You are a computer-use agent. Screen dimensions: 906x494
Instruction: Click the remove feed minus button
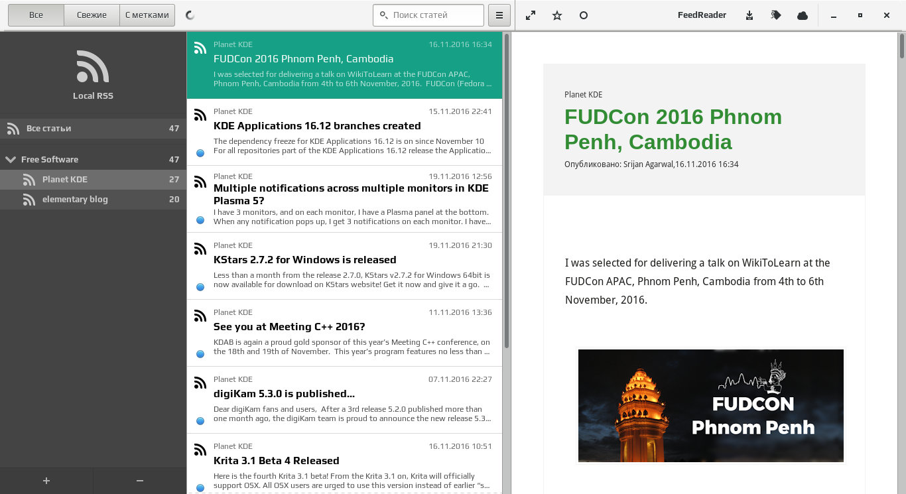[139, 481]
